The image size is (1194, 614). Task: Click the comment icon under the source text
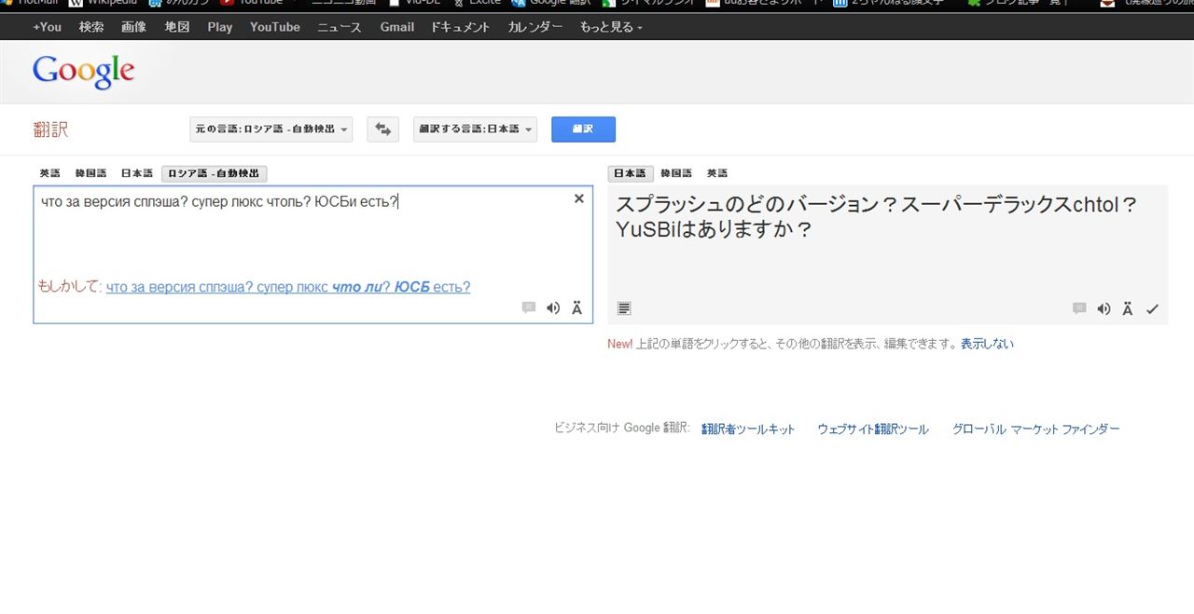click(529, 308)
